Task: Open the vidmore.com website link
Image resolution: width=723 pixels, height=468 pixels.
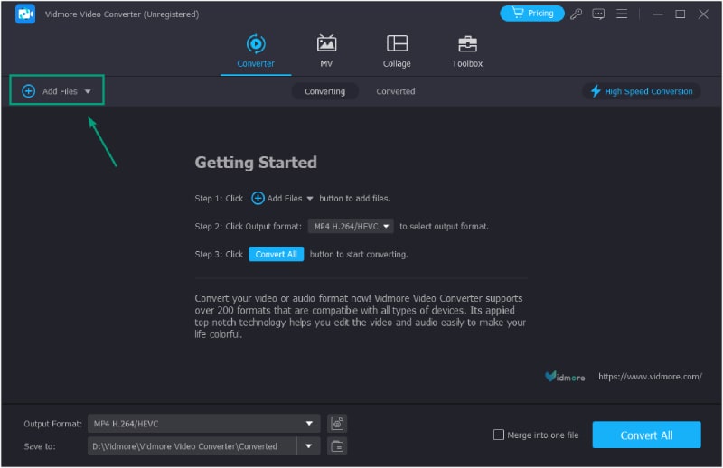Action: pos(649,376)
